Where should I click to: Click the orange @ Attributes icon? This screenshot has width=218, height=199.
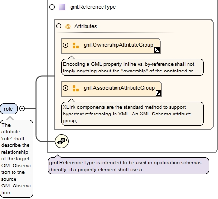(x=68, y=26)
